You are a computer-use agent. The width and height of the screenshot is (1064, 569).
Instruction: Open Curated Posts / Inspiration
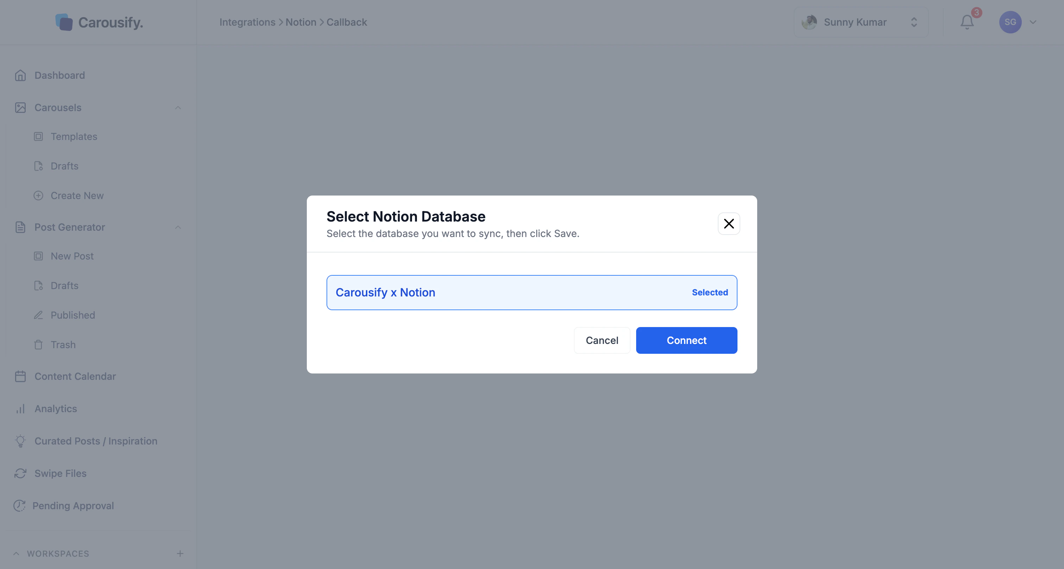(x=96, y=441)
